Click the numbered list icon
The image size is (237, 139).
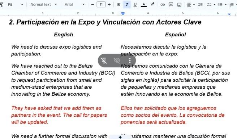232,5
